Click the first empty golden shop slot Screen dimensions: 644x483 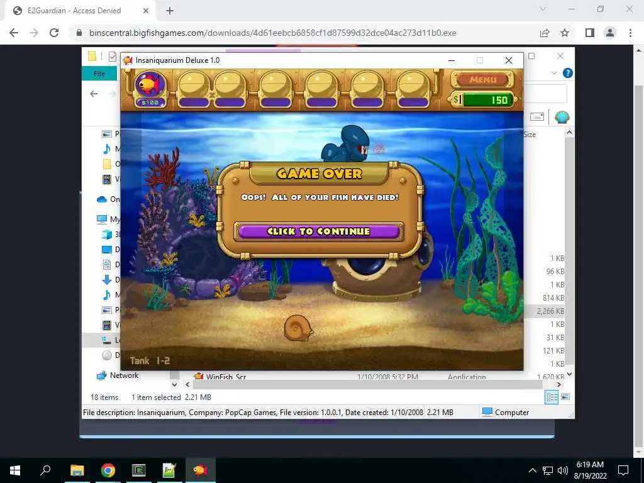click(194, 89)
